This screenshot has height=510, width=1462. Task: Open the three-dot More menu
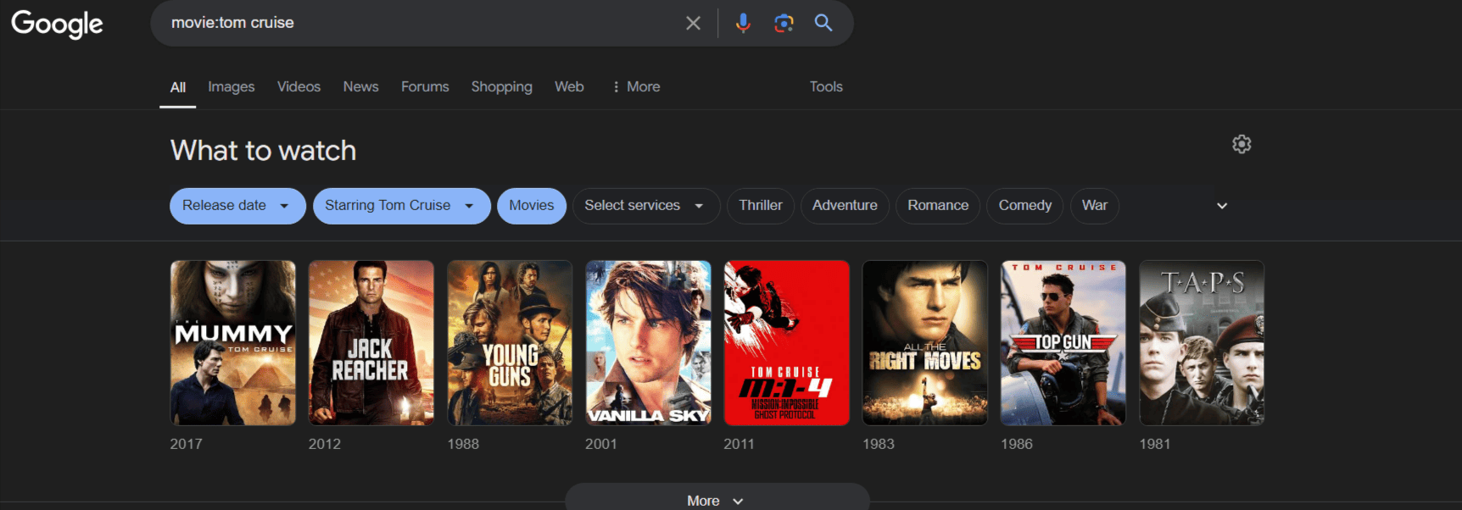tap(636, 86)
